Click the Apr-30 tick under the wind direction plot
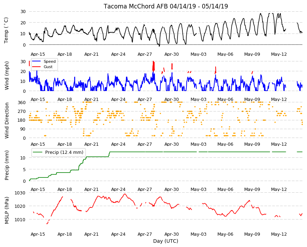 pyautogui.click(x=171, y=144)
